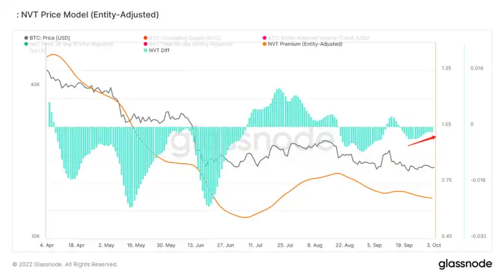This screenshot has width=500, height=271.
Task: Click the 40K price axis label
Action: [35, 85]
